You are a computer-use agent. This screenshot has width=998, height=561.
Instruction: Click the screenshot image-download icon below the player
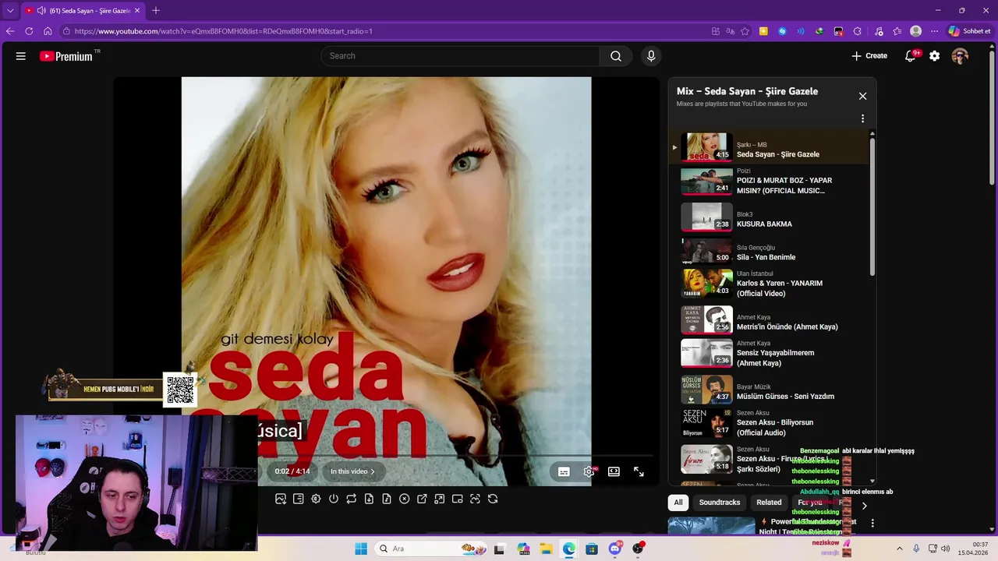[281, 499]
